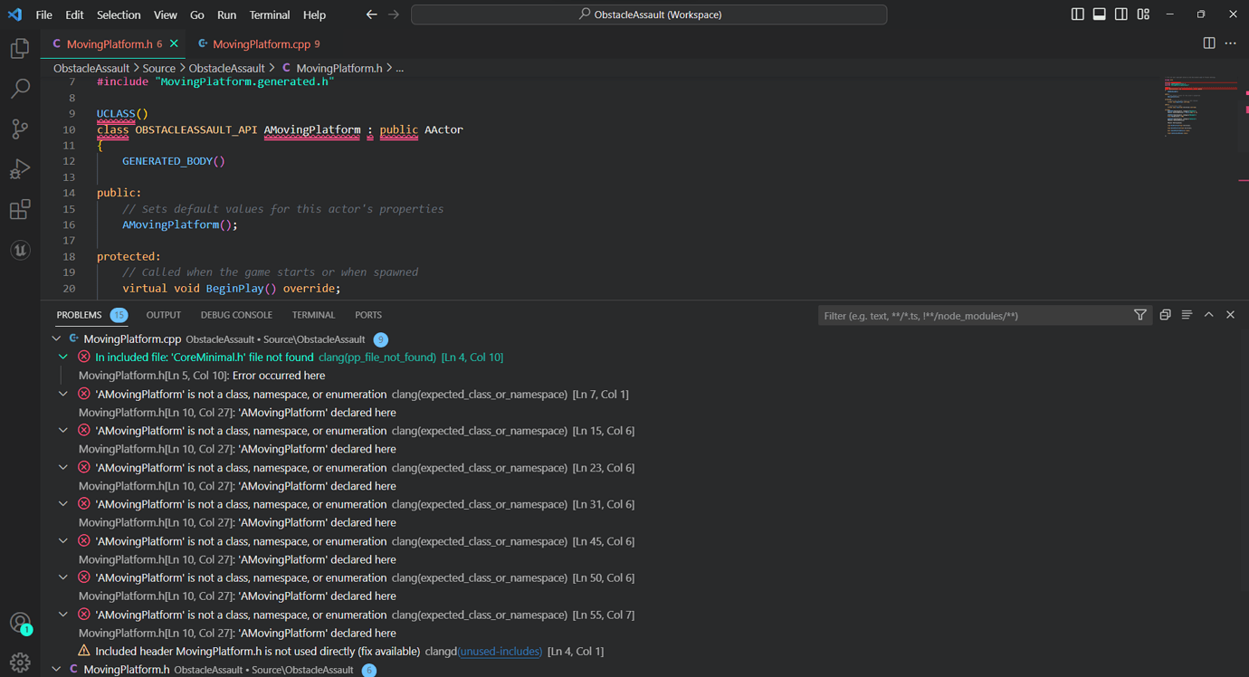Open the Run menu
1249x677 pixels.
226,14
